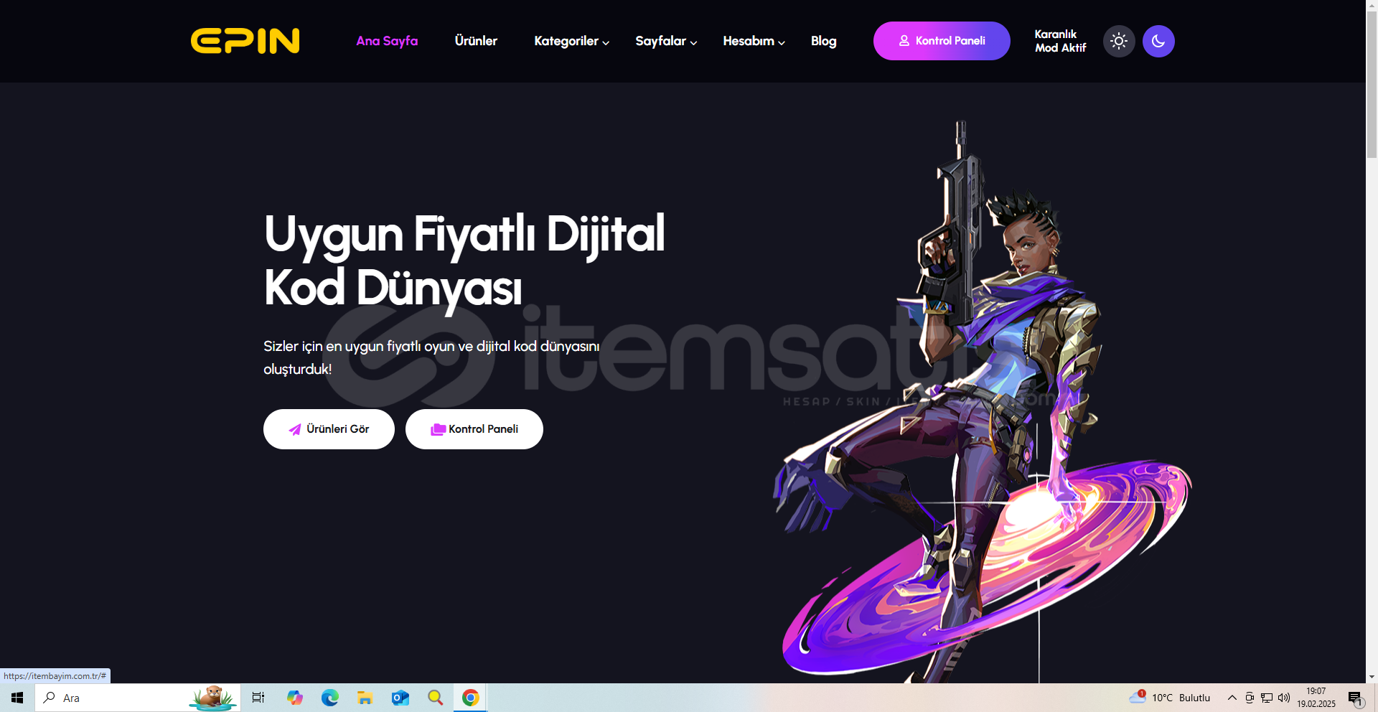This screenshot has width=1378, height=712.
Task: Click the EPIN logo in header
Action: tap(245, 41)
